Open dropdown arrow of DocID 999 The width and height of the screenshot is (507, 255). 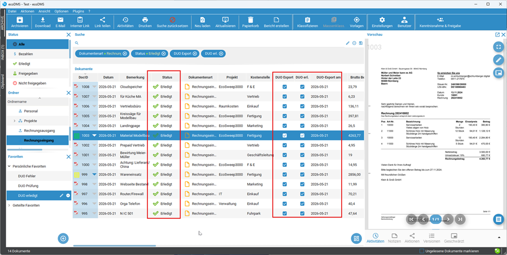click(94, 174)
